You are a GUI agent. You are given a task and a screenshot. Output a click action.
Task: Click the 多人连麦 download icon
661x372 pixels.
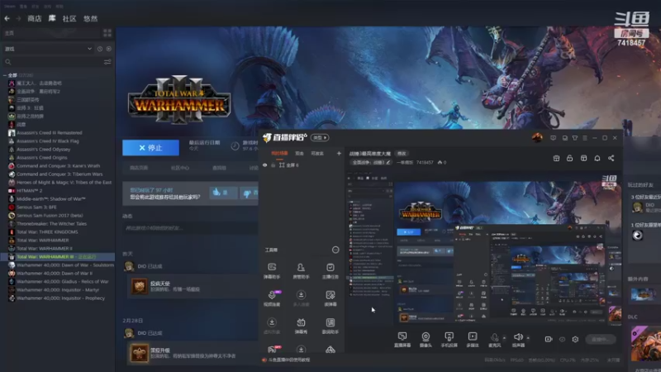coord(301,298)
